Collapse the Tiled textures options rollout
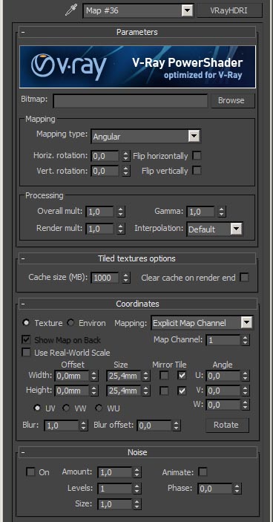273x522 pixels. [137, 258]
